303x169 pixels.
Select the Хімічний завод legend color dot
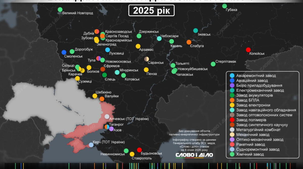pyautogui.click(x=232, y=154)
